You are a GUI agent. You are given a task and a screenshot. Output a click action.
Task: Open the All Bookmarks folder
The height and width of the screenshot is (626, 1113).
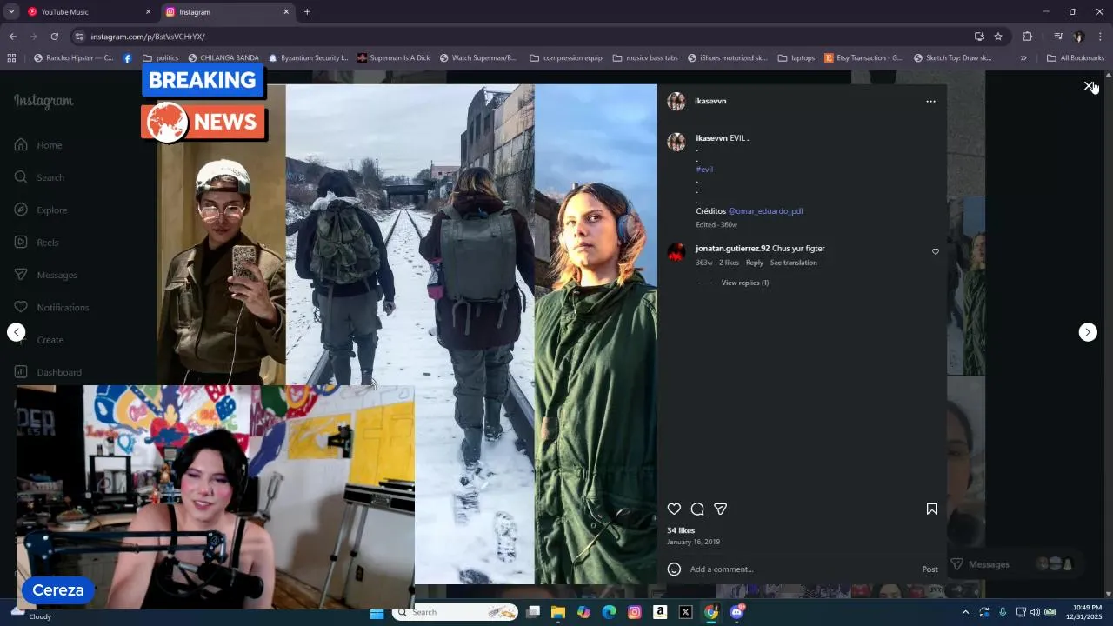(x=1076, y=58)
